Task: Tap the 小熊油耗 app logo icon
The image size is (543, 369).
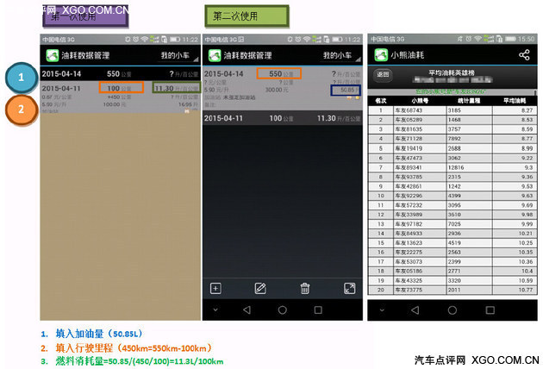Action: [x=381, y=54]
